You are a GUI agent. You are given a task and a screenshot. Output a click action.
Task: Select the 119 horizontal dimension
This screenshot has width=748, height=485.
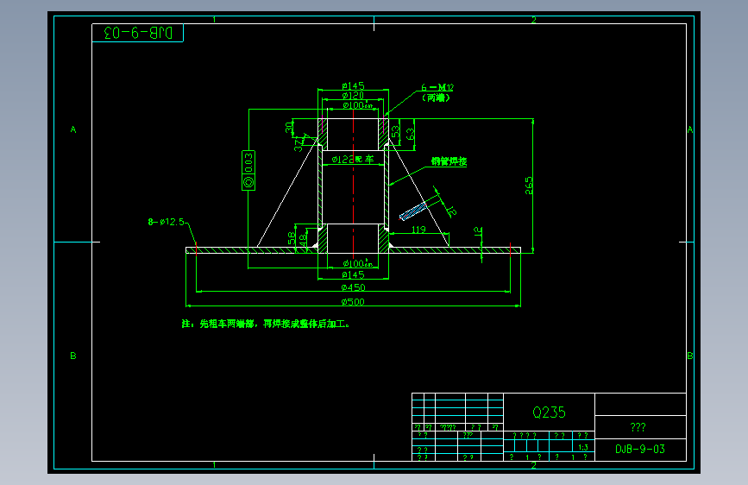click(x=418, y=230)
